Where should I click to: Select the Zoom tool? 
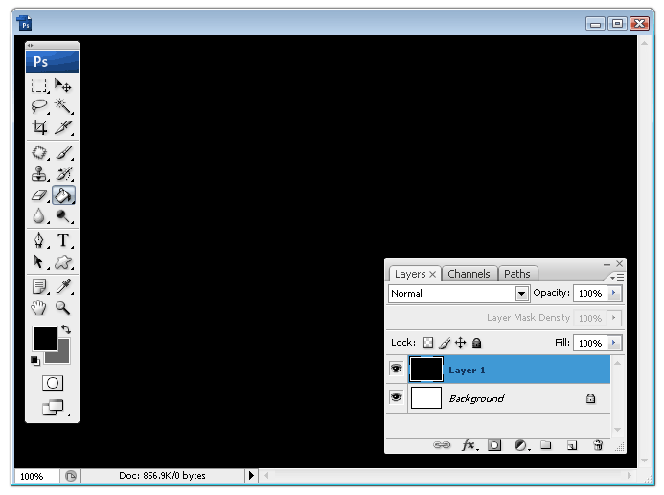tap(63, 307)
